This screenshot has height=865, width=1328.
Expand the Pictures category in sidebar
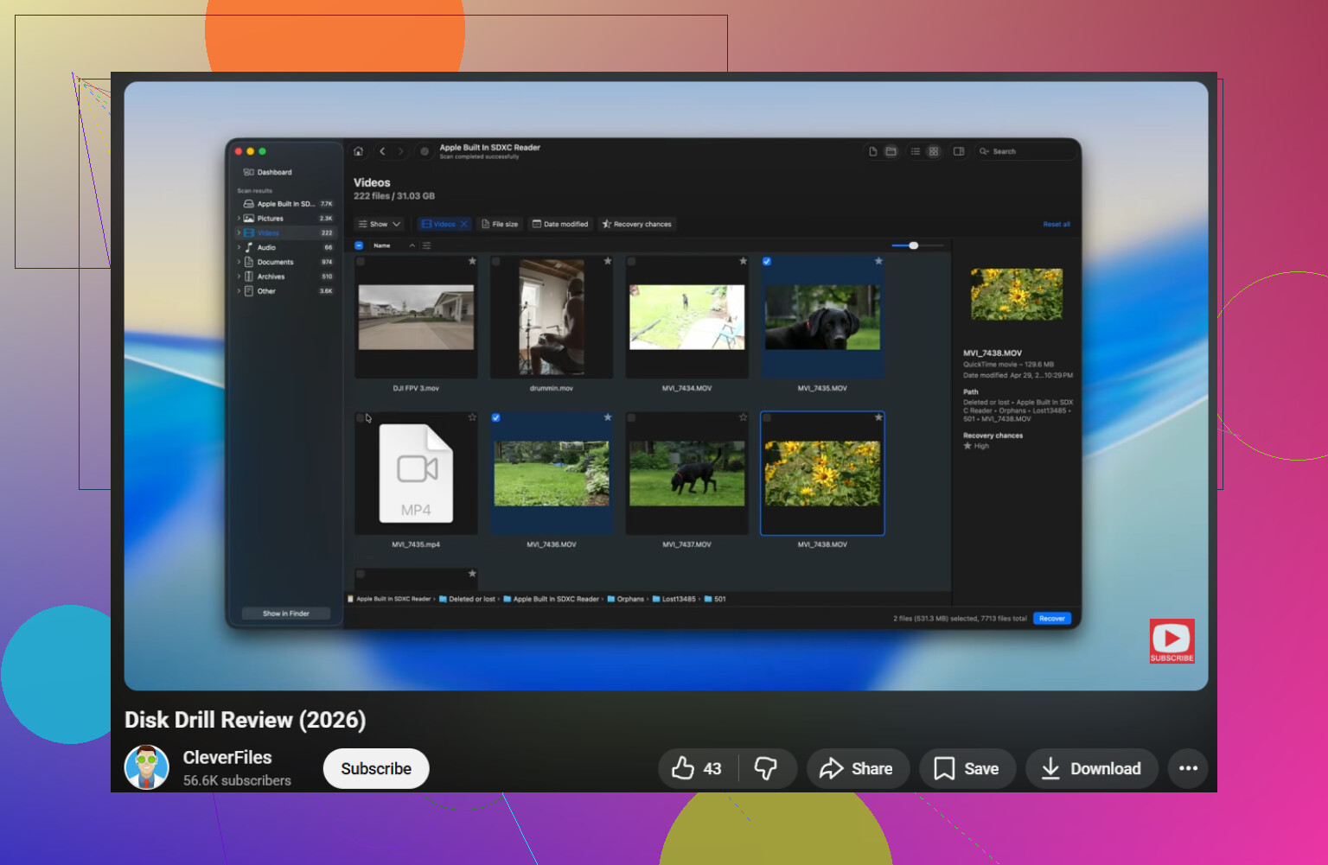pyautogui.click(x=239, y=219)
